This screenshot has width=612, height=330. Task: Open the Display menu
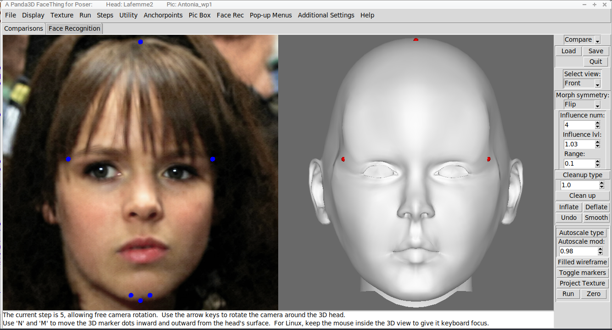(33, 15)
